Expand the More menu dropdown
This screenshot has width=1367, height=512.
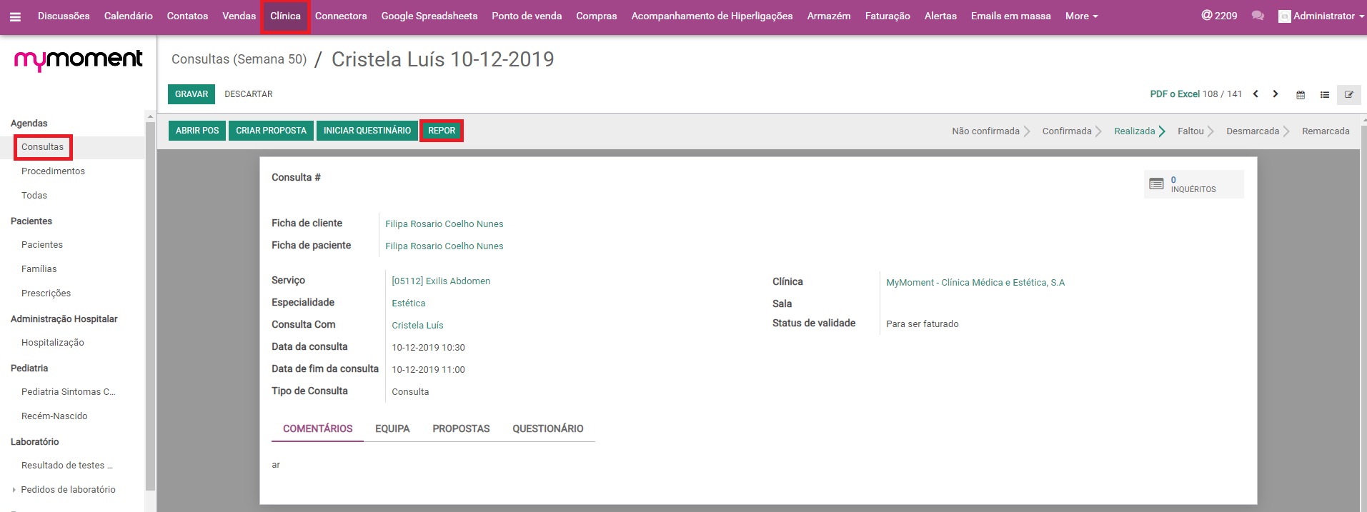click(1081, 16)
